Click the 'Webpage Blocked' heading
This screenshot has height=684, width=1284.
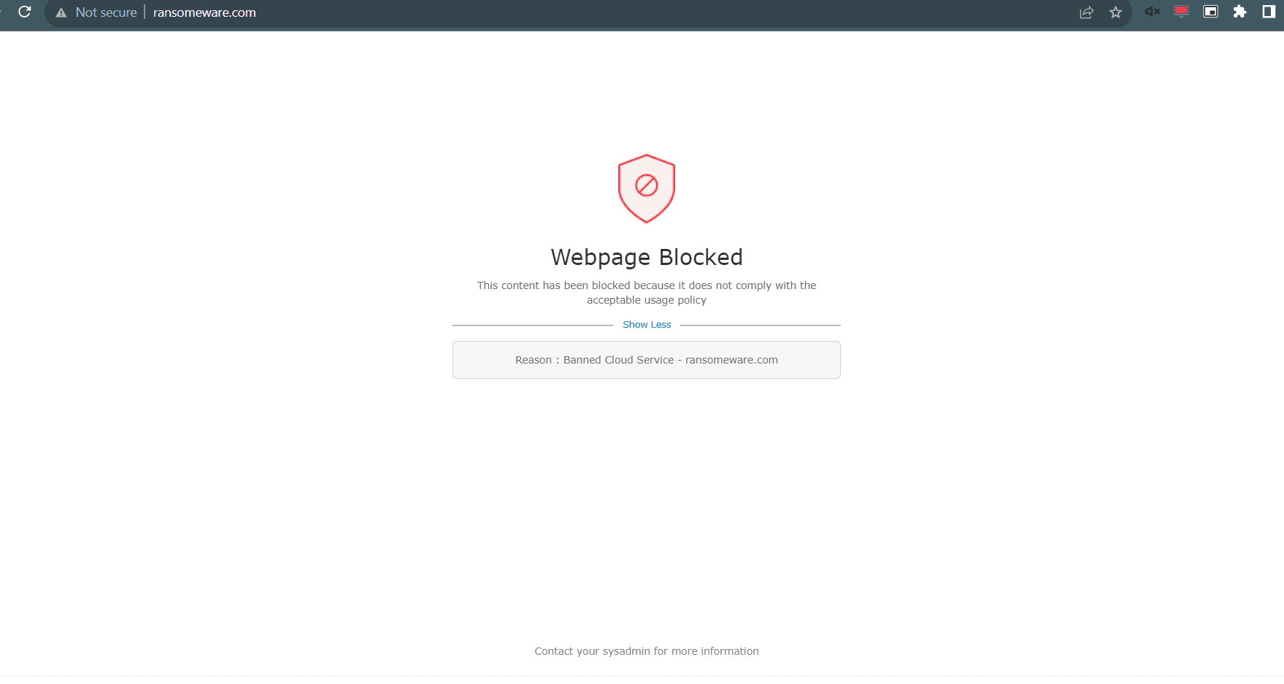point(646,257)
